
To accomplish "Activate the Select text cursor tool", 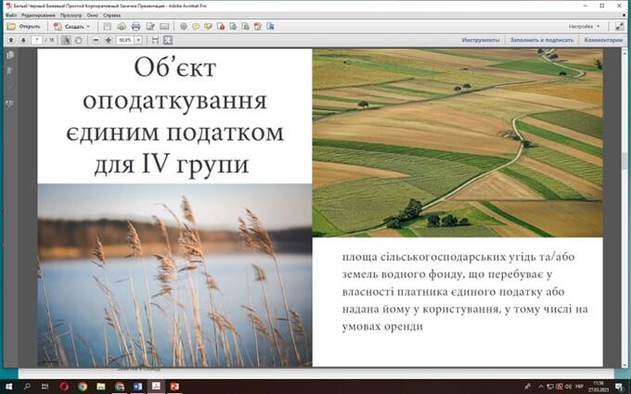I will 66,40.
